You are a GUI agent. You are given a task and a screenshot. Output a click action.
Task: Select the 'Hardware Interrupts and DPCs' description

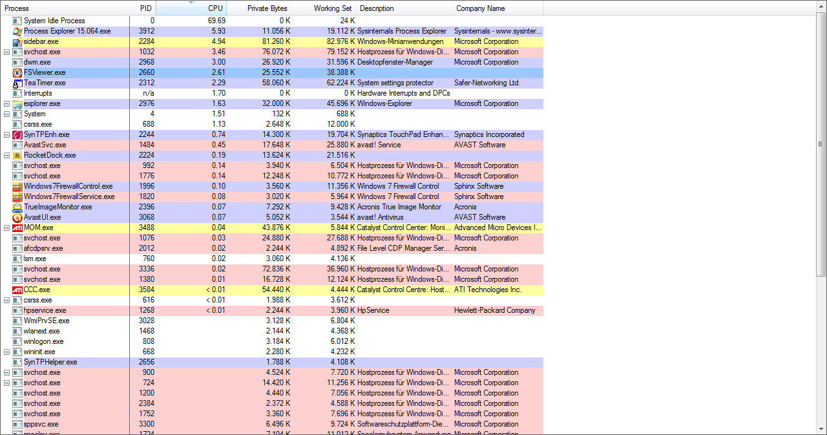pos(403,93)
